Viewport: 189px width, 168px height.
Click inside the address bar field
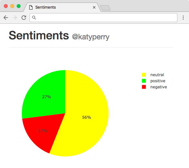tap(104, 18)
